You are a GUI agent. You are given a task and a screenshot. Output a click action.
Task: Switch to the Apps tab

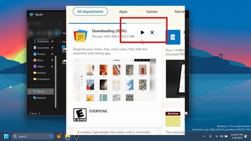123,11
